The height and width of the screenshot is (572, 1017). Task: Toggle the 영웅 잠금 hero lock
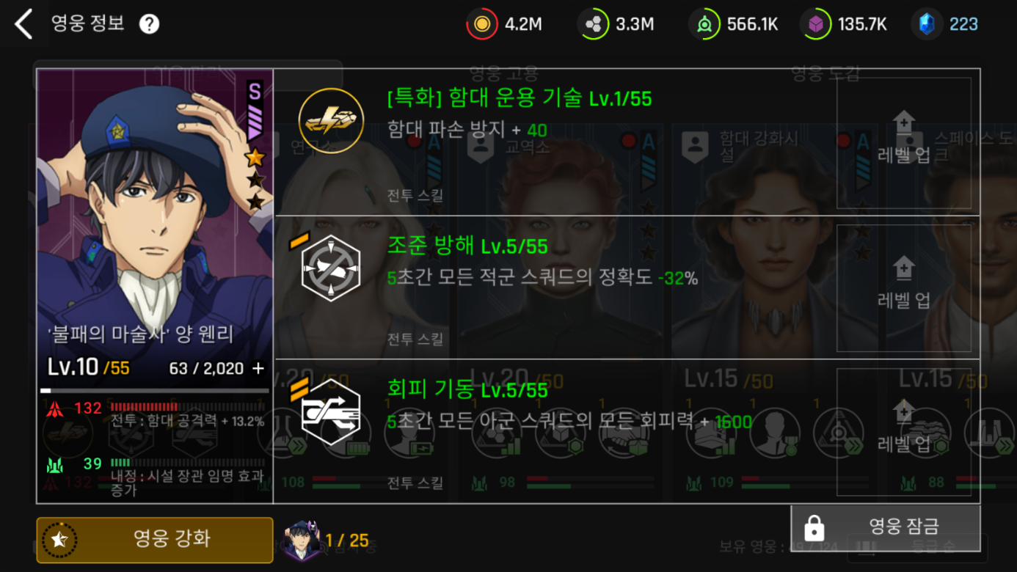click(886, 527)
